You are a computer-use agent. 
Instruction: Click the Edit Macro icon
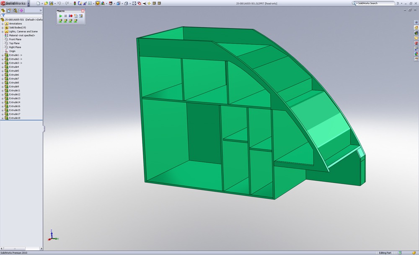tap(81, 16)
